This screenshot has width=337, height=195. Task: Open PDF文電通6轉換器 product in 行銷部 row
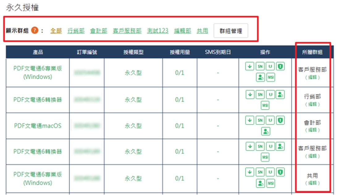point(38,100)
